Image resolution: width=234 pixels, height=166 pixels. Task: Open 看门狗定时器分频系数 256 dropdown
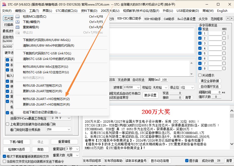click(x=59, y=129)
